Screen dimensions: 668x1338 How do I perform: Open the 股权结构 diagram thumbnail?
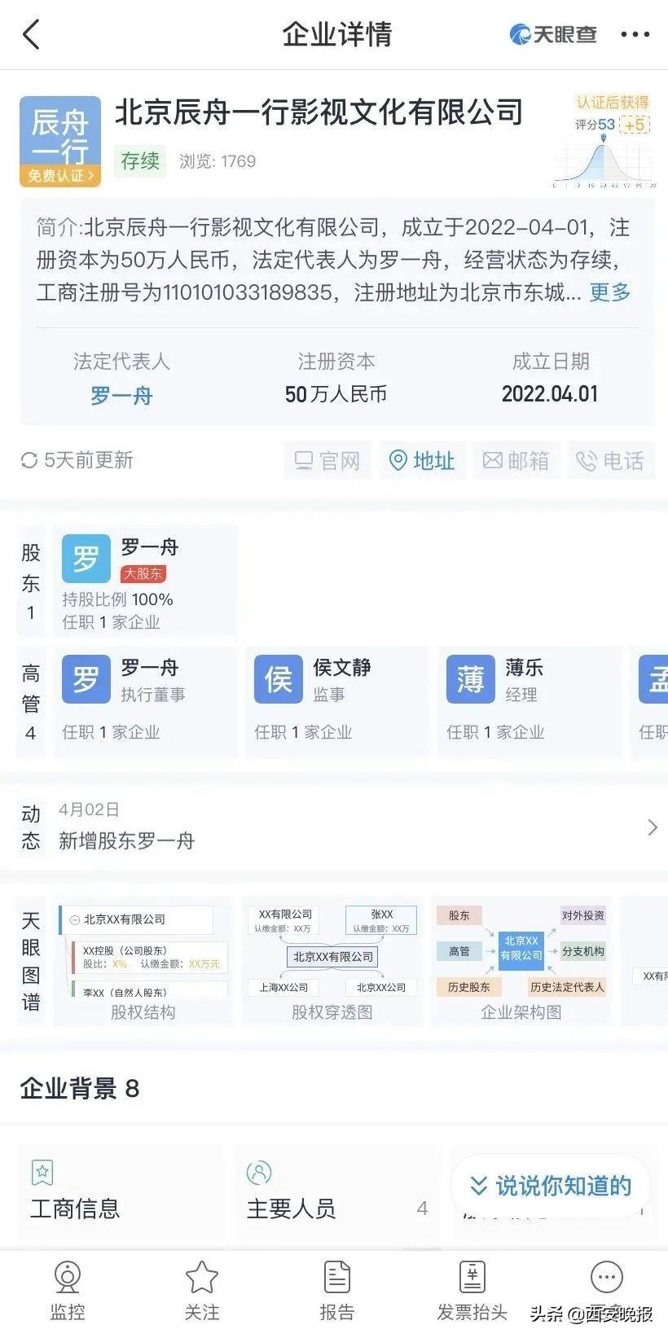(143, 961)
